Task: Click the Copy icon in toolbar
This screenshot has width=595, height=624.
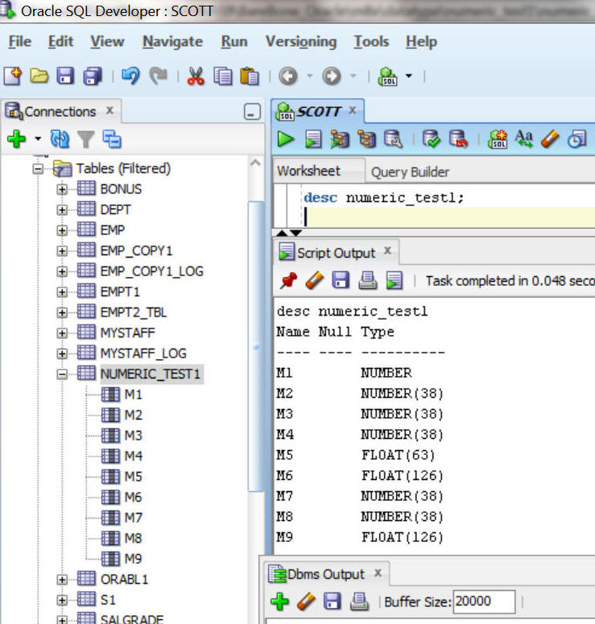Action: pyautogui.click(x=223, y=76)
